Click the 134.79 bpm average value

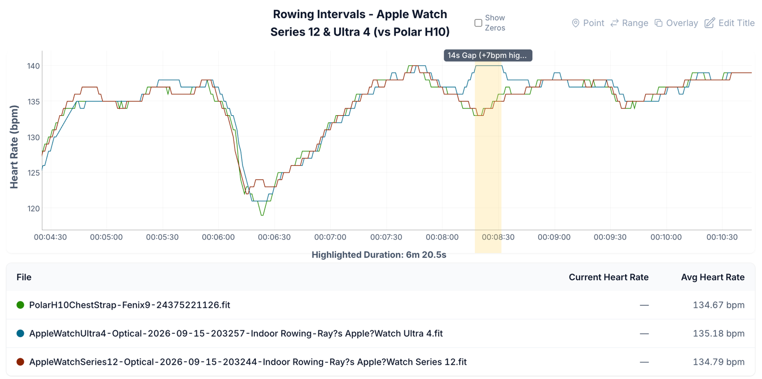[718, 362]
